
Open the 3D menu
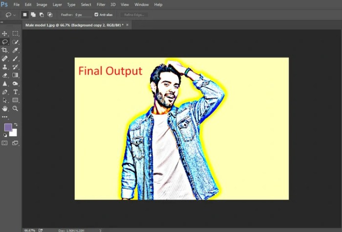point(113,4)
